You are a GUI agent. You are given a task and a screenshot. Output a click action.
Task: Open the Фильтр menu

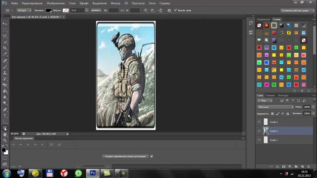[x=115, y=3]
